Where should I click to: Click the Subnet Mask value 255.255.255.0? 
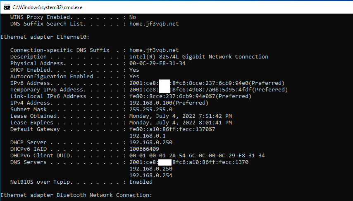pyautogui.click(x=151, y=110)
